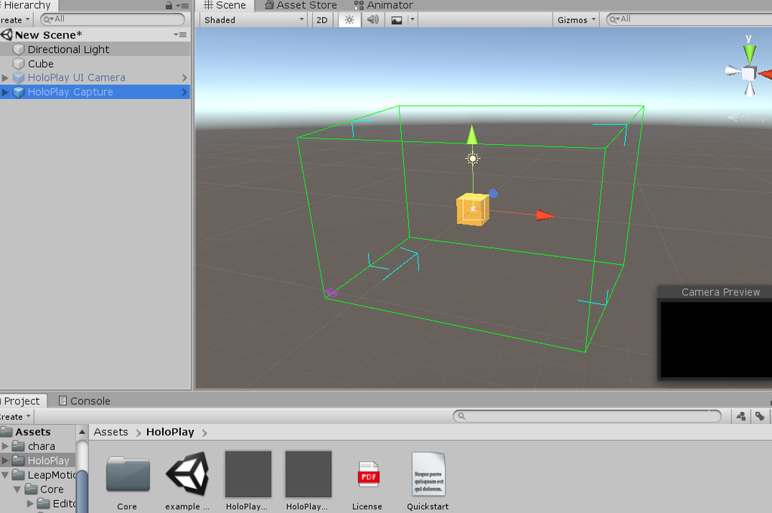Viewport: 772px width, 513px height.
Task: Toggle scene audio speaker icon
Action: pos(372,20)
